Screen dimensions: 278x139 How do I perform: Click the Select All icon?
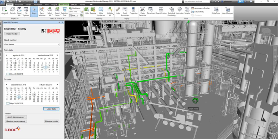(x=50, y=10)
